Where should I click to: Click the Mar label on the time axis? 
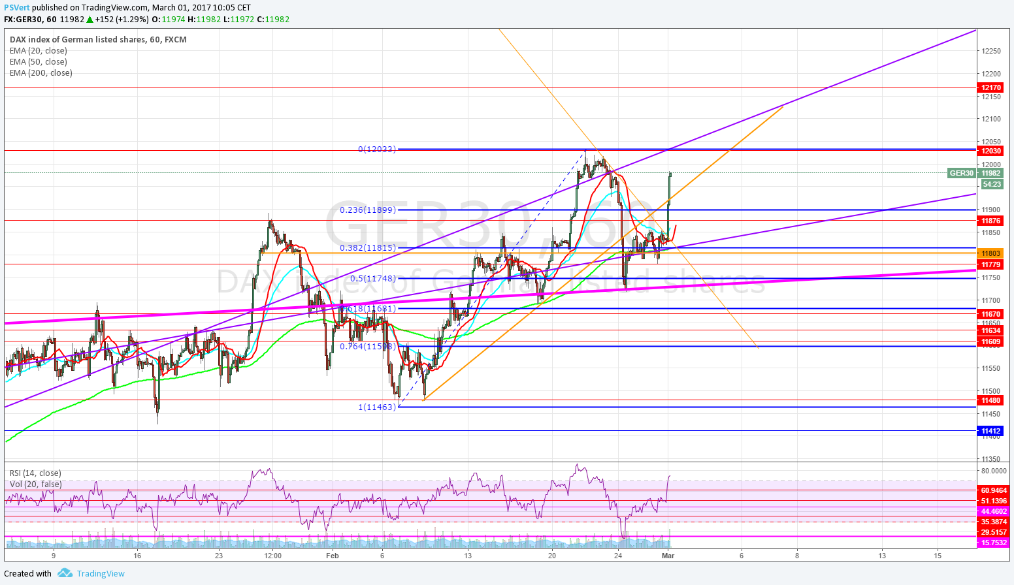click(x=668, y=556)
